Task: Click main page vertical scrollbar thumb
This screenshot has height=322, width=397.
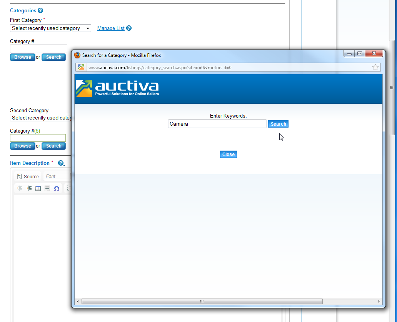Action: coord(392,88)
